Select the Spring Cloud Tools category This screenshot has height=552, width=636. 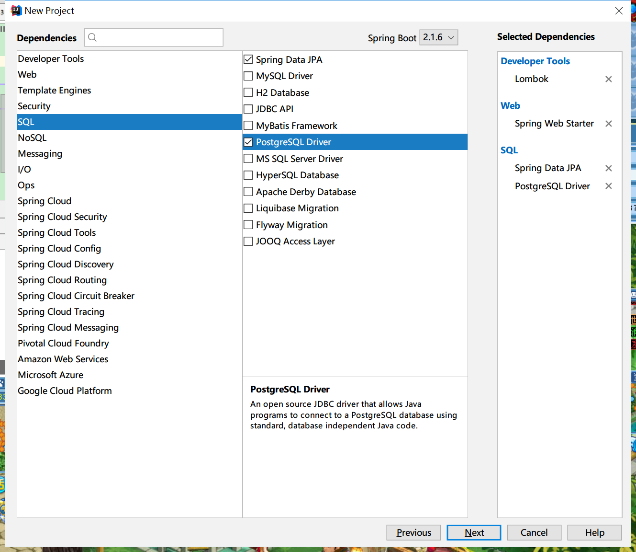pyautogui.click(x=129, y=232)
